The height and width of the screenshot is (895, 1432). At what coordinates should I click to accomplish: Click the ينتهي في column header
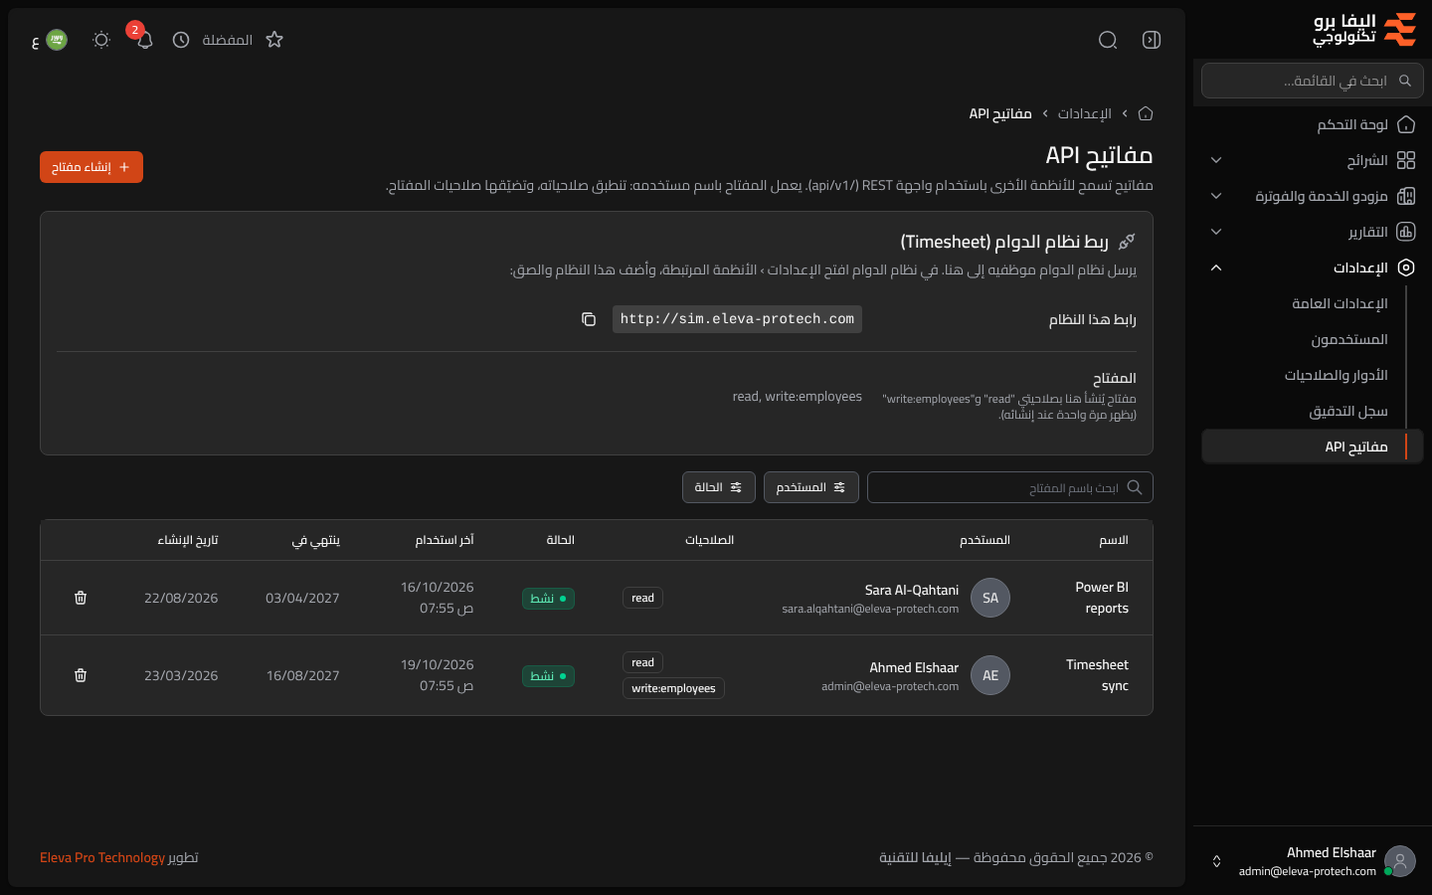click(x=315, y=540)
